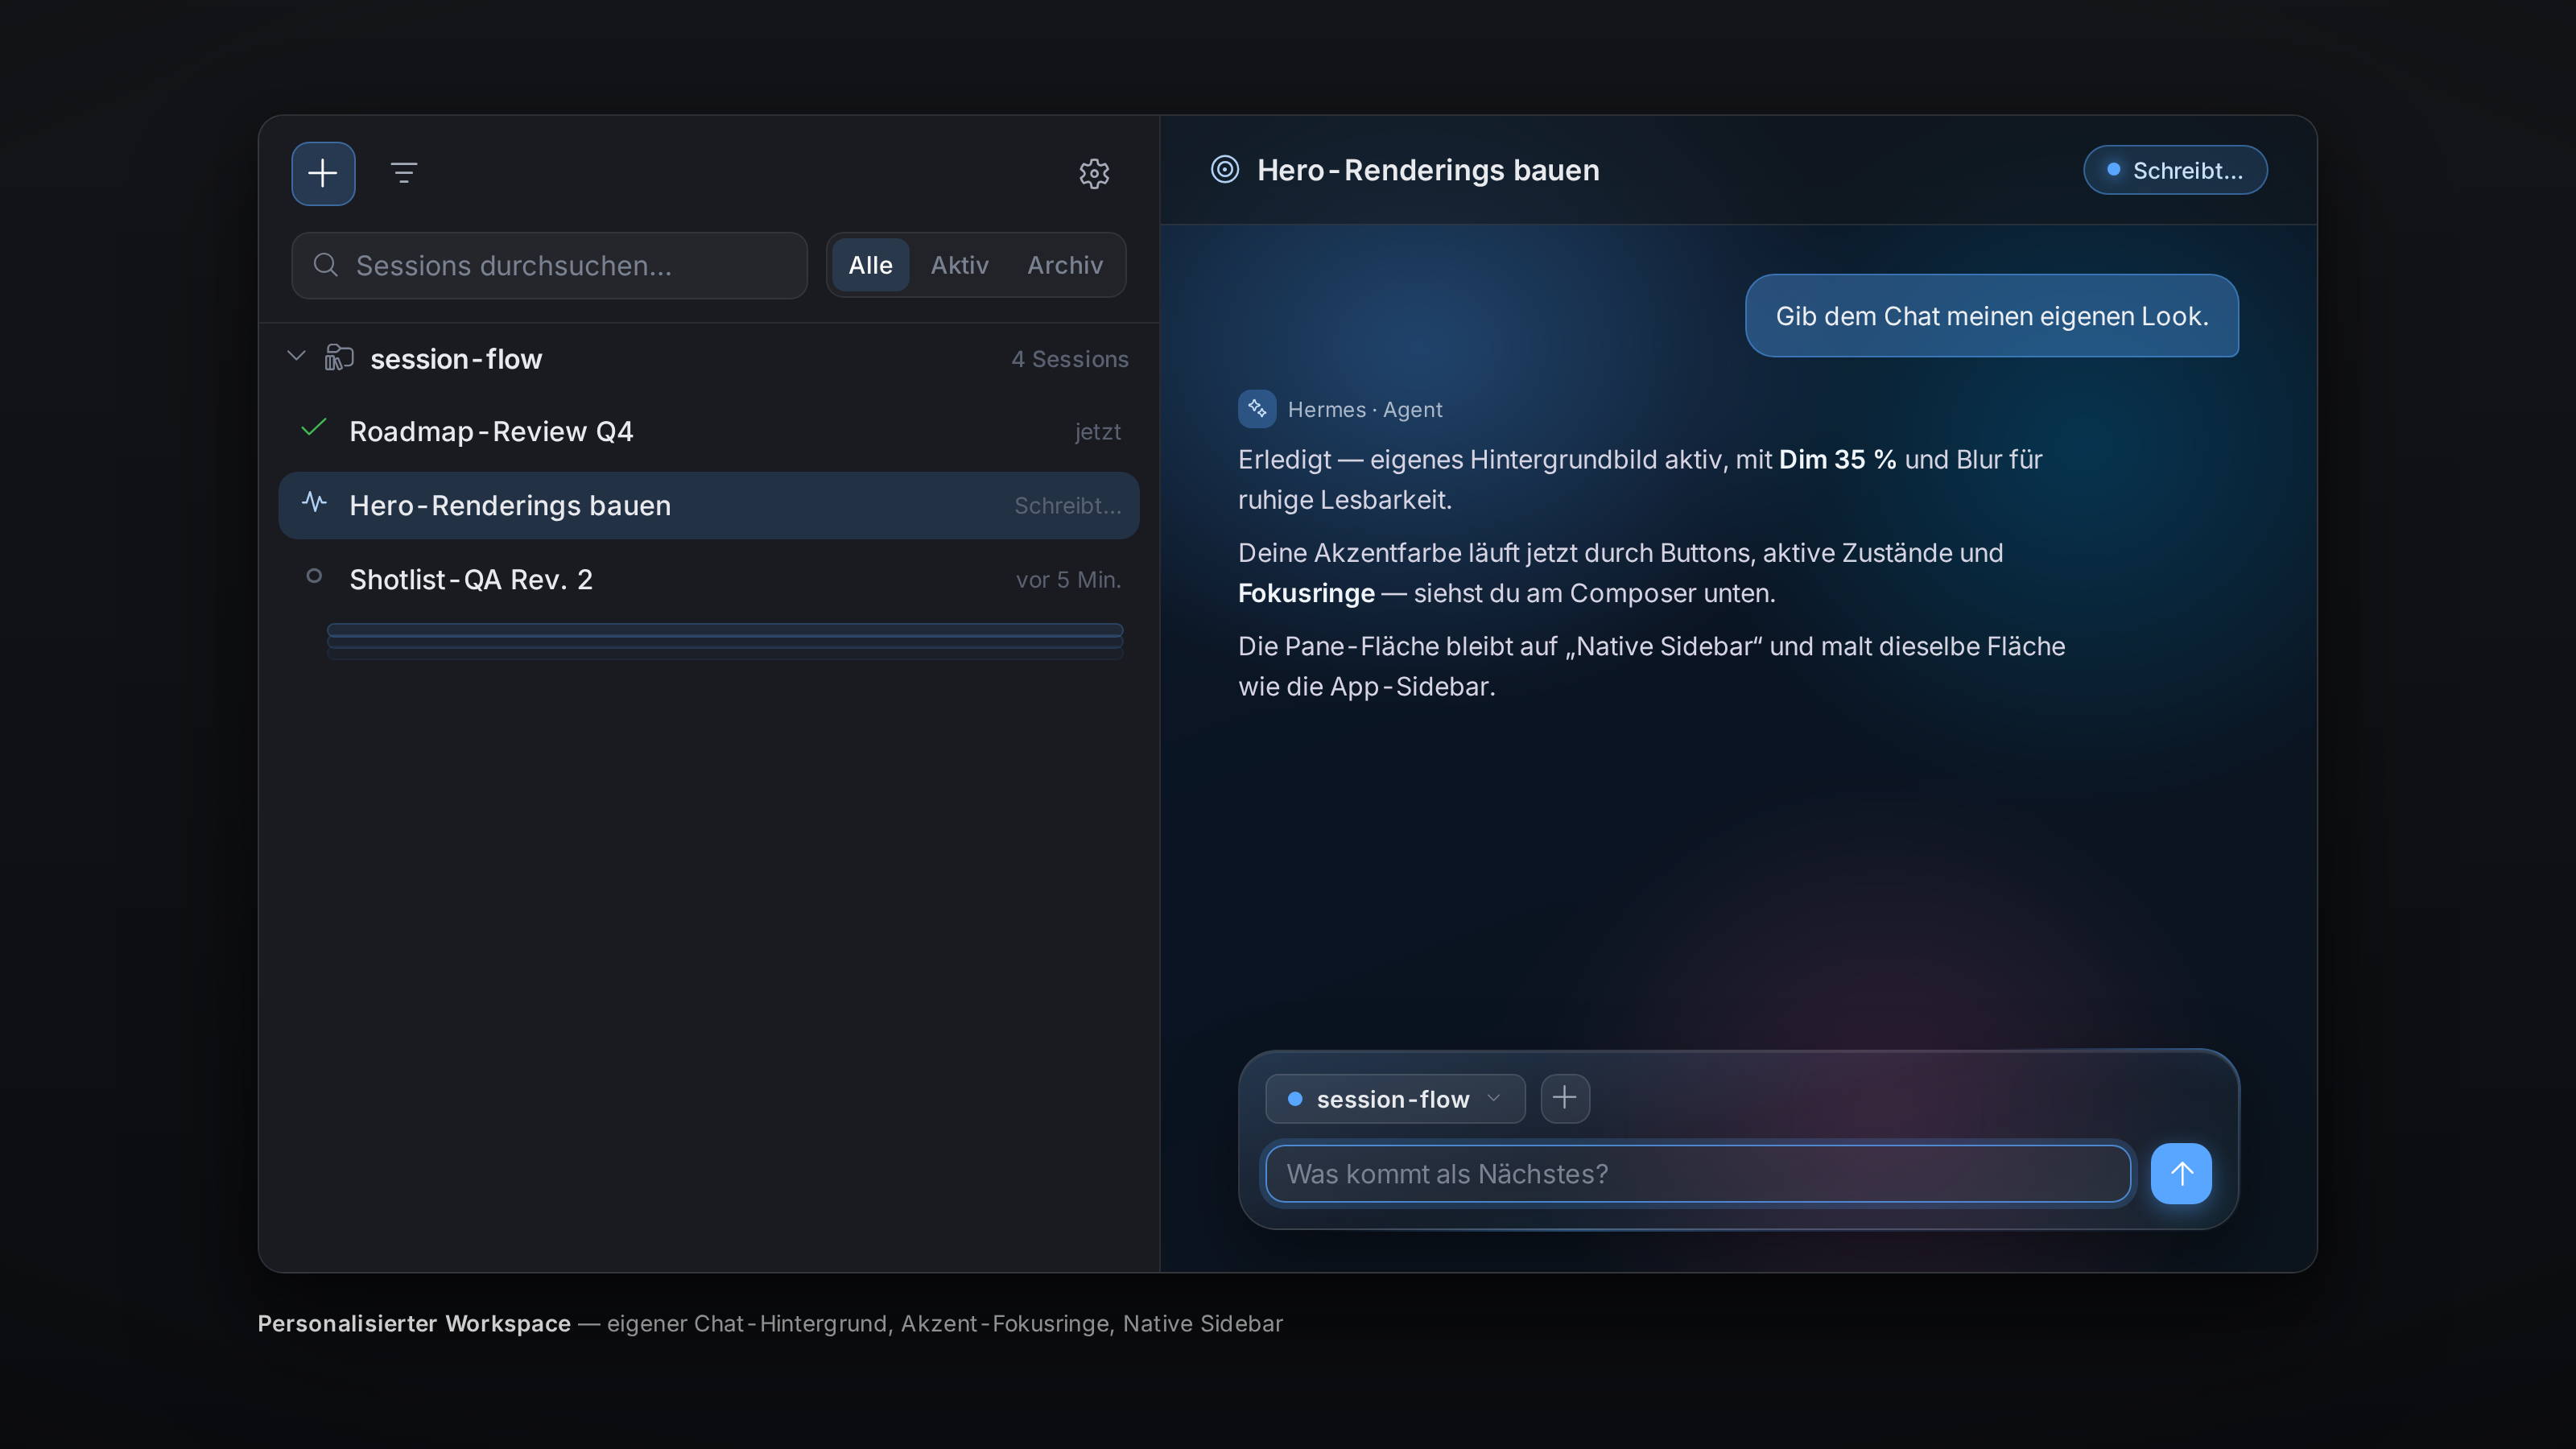The width and height of the screenshot is (2576, 1449).
Task: Click activity pulse icon on Hero-Renderings bauen
Action: 314,502
